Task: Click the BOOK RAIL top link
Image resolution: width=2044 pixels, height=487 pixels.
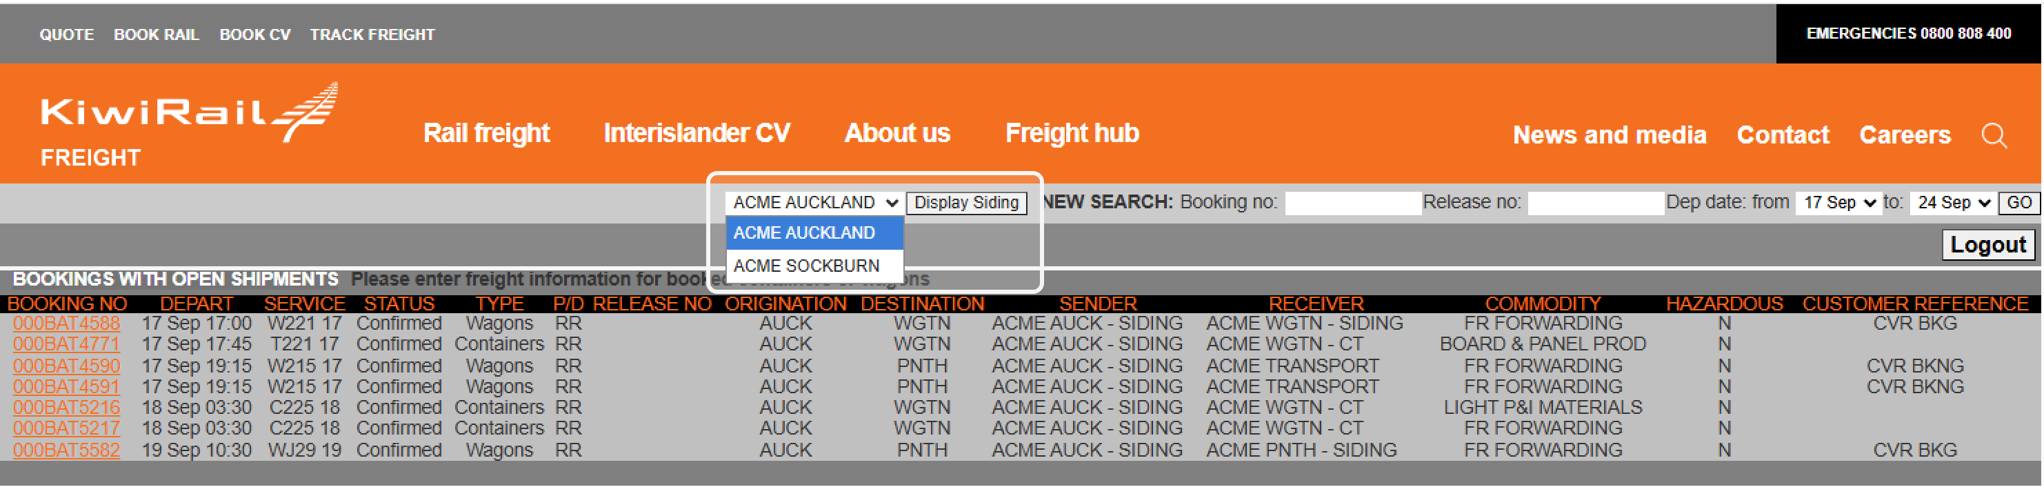Action: [x=157, y=35]
